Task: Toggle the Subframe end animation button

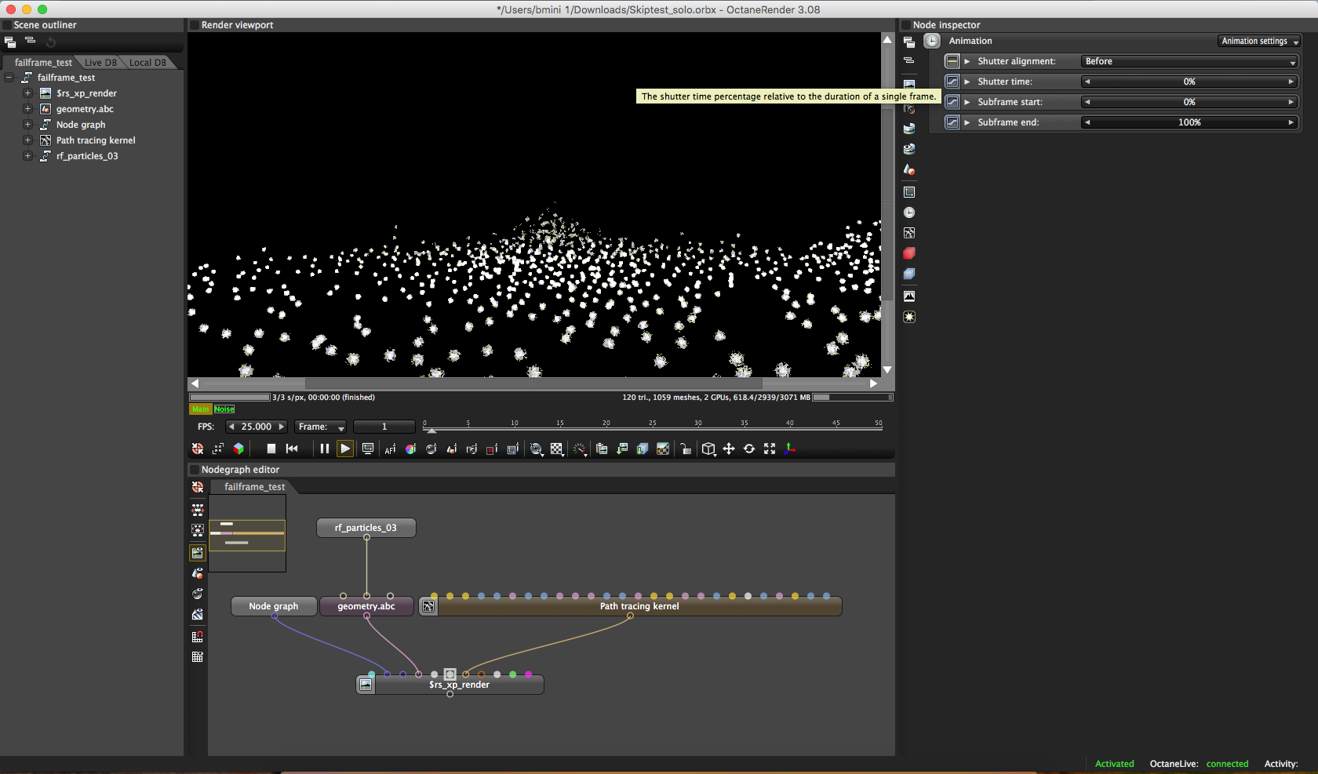Action: point(952,122)
